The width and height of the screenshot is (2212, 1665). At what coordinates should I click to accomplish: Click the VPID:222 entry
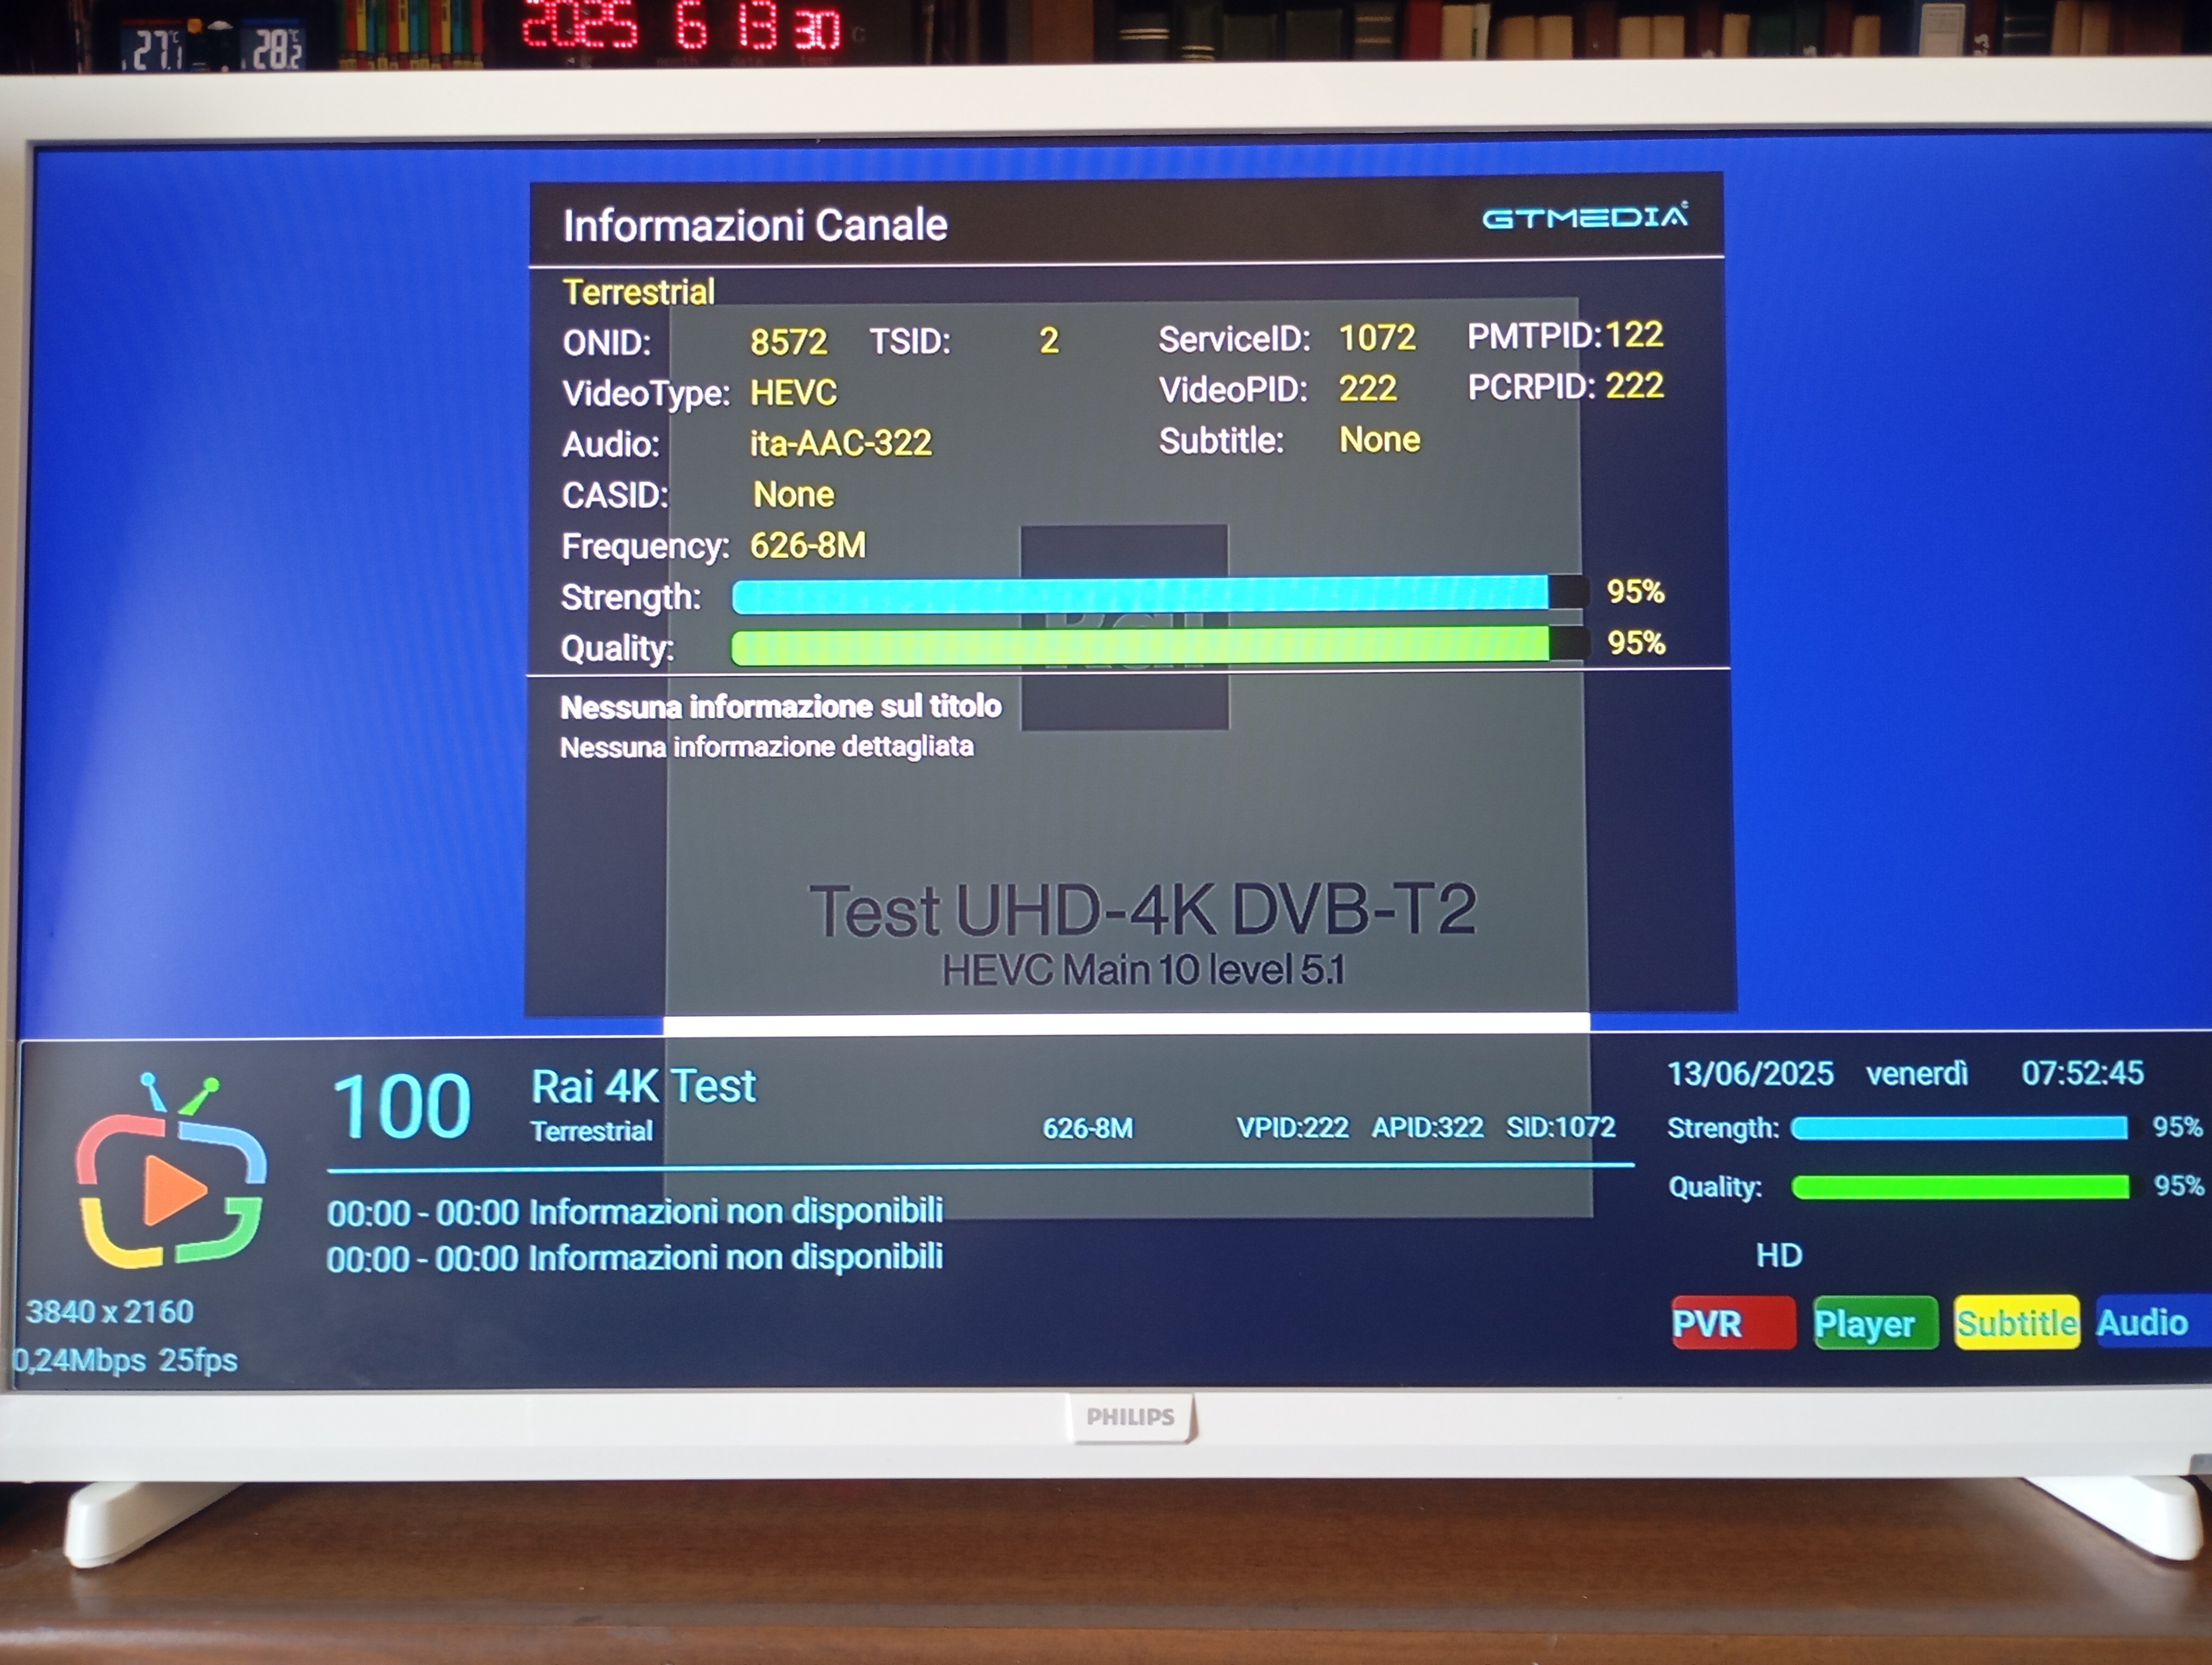(x=1293, y=1128)
